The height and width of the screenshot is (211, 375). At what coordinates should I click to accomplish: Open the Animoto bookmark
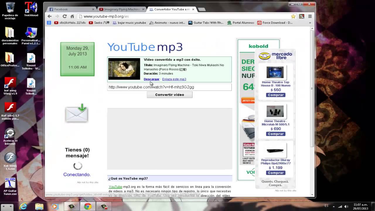pyautogui.click(x=167, y=23)
